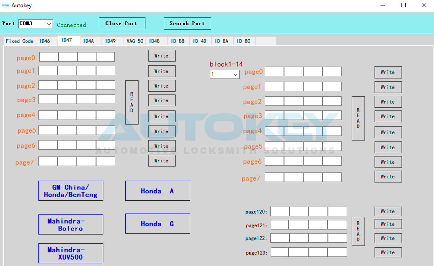The height and width of the screenshot is (266, 434).
Task: Click Write for page123 row
Action: [388, 252]
